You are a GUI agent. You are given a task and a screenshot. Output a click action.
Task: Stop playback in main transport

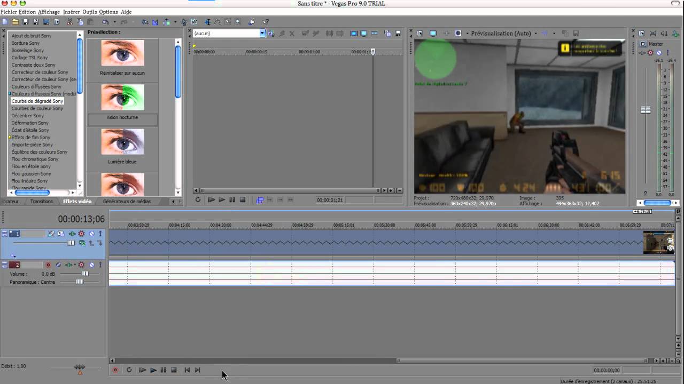pos(174,370)
